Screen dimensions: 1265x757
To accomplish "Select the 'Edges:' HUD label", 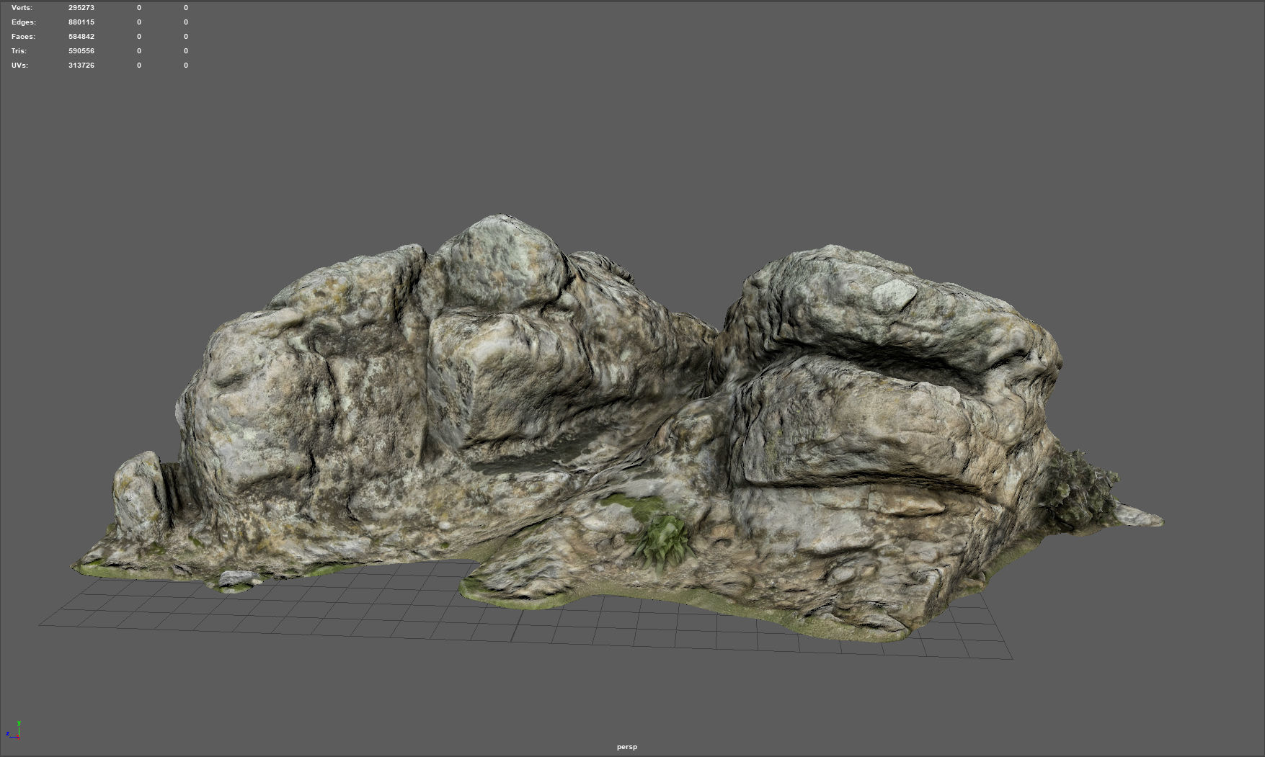I will tap(24, 22).
